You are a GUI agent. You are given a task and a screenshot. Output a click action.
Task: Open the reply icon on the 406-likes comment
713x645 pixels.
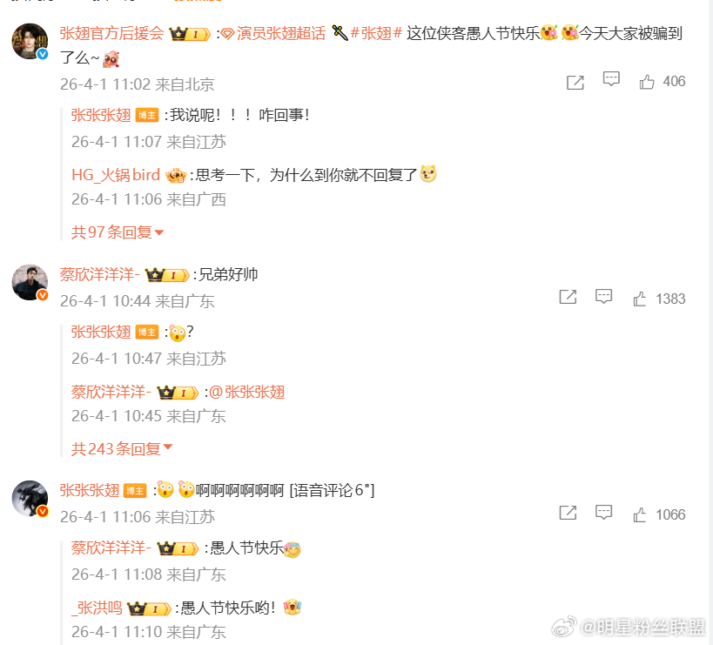click(x=611, y=79)
